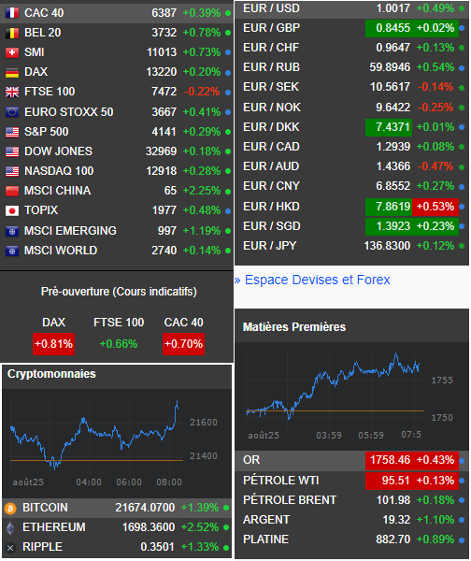Select the ARGENT commodity row
Image resolution: width=471 pixels, height=561 pixels.
pos(351,520)
